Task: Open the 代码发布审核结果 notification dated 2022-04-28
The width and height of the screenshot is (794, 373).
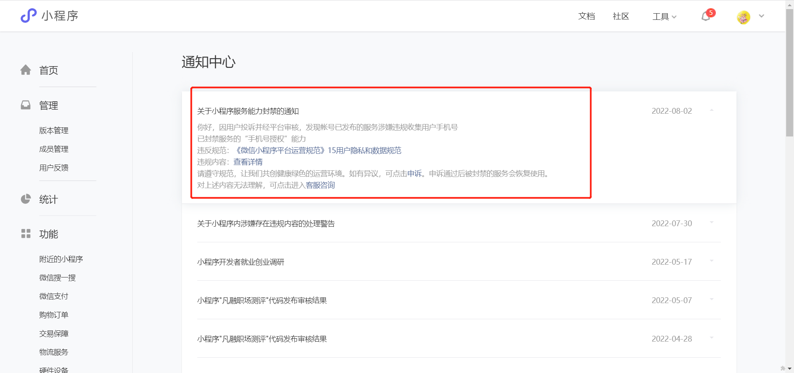Action: point(262,339)
